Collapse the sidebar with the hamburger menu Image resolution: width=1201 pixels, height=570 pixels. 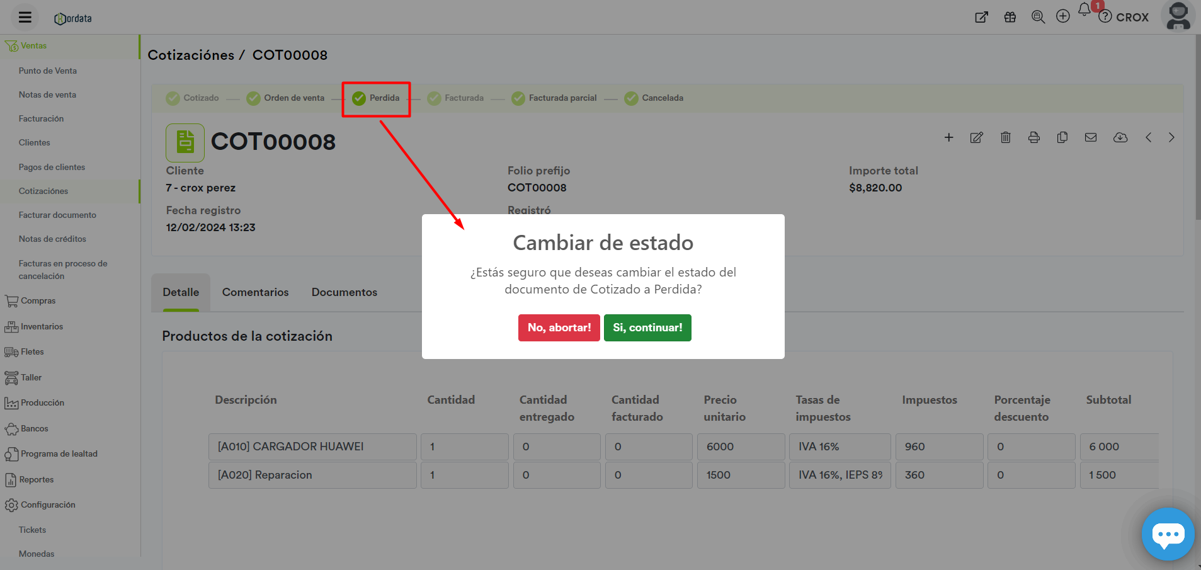point(24,17)
